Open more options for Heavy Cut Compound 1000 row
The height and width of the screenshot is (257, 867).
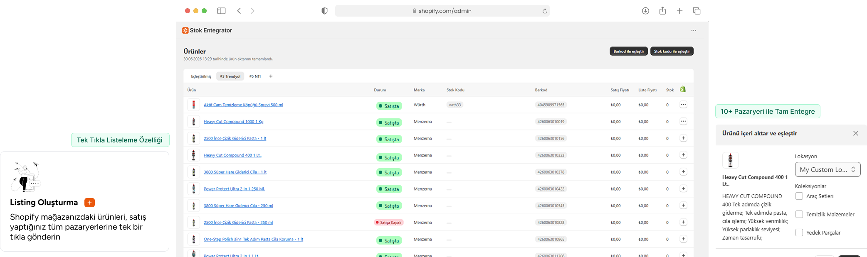coord(683,121)
